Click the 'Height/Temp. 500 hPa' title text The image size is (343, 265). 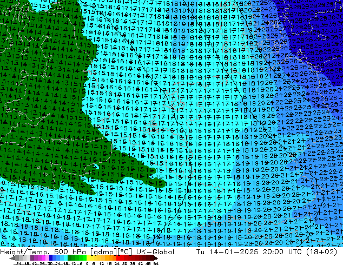pos(42,252)
